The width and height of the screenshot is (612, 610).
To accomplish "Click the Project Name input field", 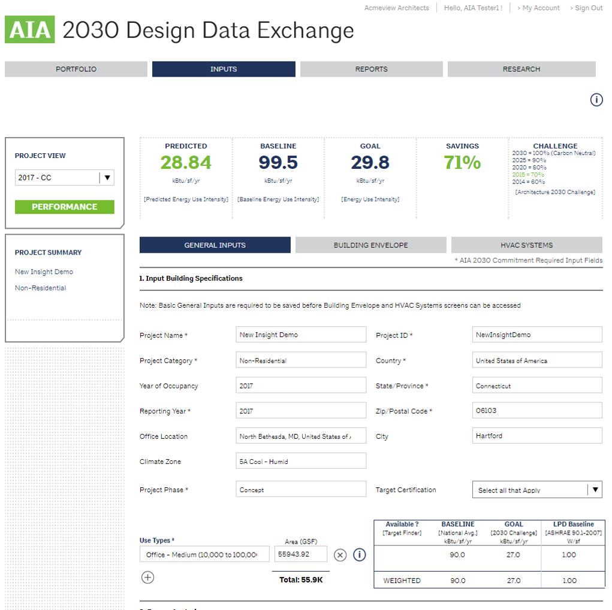I will pyautogui.click(x=300, y=335).
